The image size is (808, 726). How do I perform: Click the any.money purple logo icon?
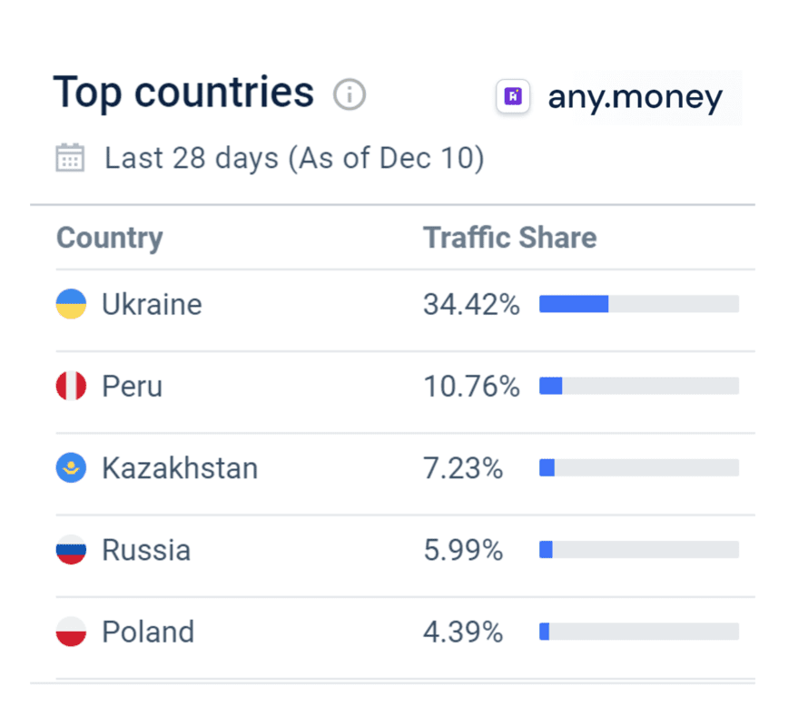[x=513, y=97]
